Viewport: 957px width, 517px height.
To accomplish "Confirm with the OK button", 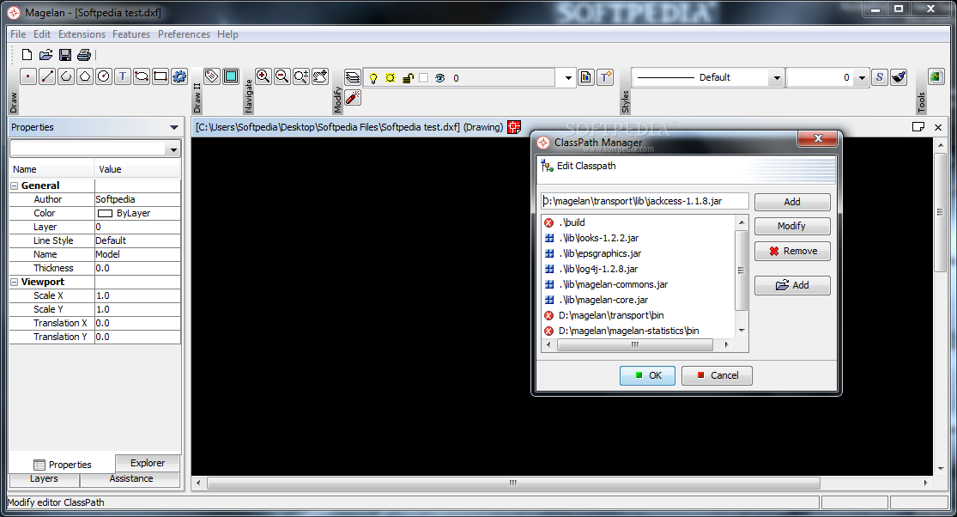I will (647, 375).
